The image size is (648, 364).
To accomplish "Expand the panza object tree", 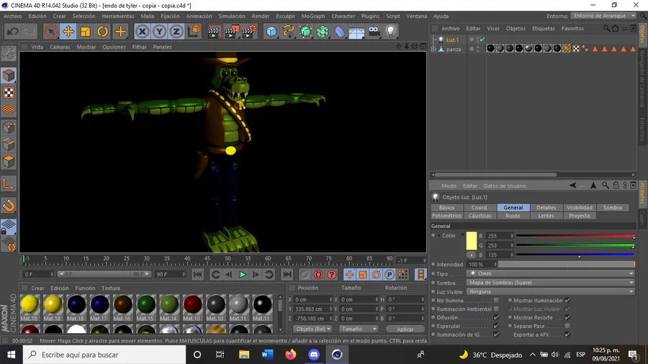I will (x=433, y=49).
